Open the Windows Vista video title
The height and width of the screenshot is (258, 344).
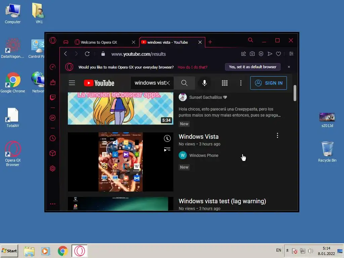tap(199, 137)
